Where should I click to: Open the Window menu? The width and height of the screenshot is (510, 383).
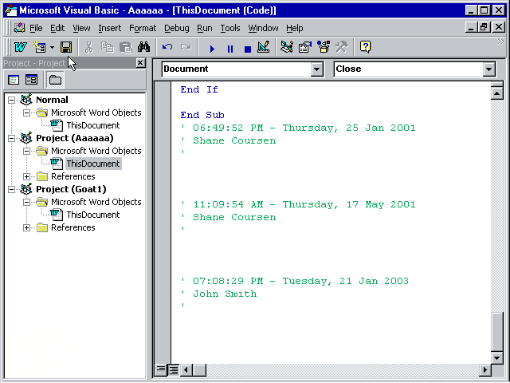point(263,29)
